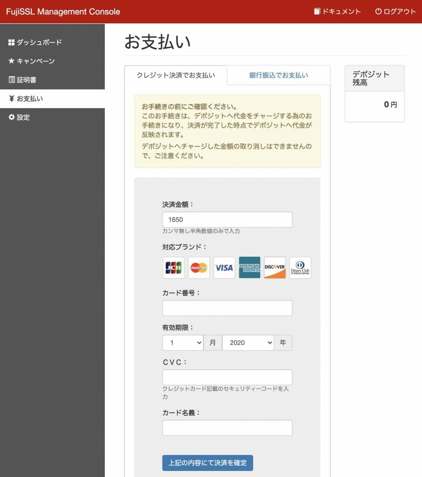
Task: Open the expiry year dropdown showing 2020
Action: coord(248,343)
